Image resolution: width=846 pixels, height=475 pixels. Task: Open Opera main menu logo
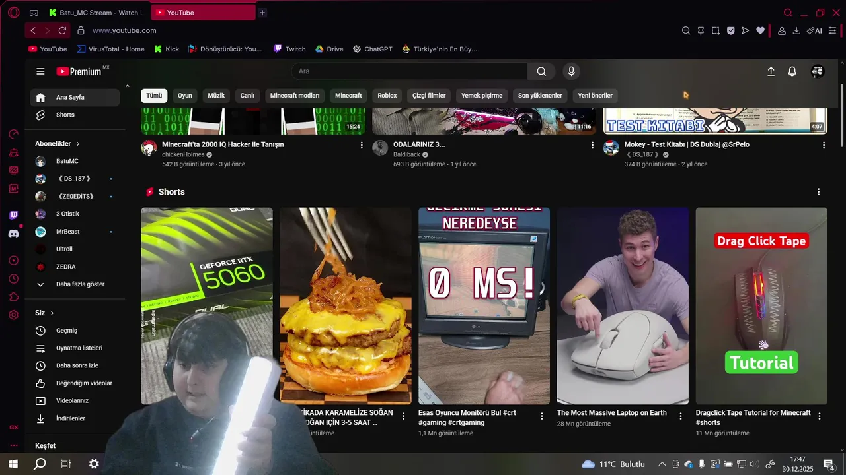13,13
